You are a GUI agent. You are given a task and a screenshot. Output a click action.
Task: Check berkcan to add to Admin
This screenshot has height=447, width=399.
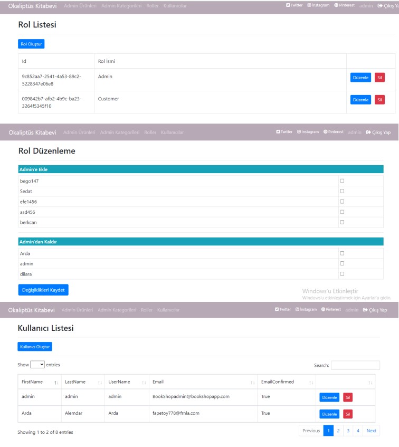(x=342, y=222)
